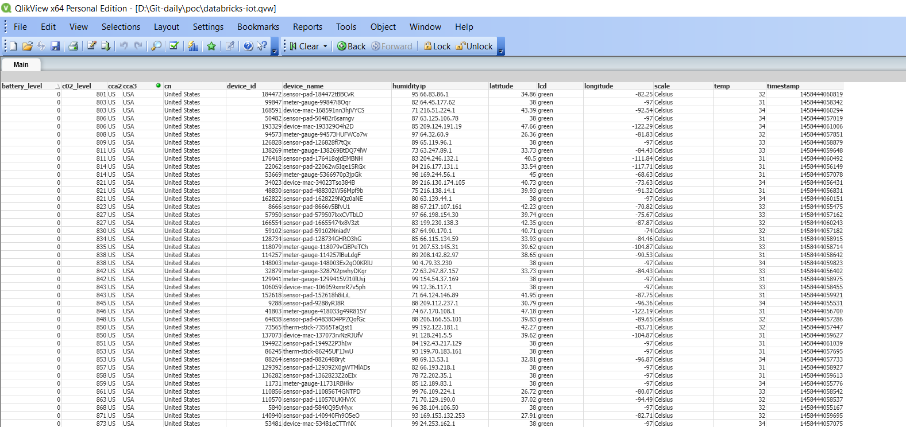Screen dimensions: 906x427
Task: Open the Object menu
Action: [383, 27]
